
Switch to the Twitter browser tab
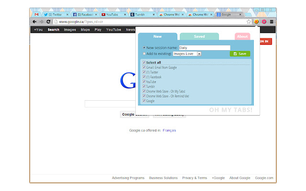(x=55, y=14)
